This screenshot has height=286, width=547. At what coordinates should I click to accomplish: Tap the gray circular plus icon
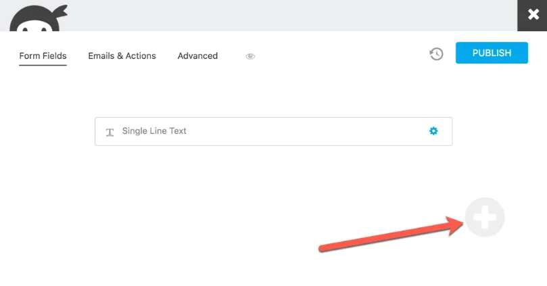point(485,217)
